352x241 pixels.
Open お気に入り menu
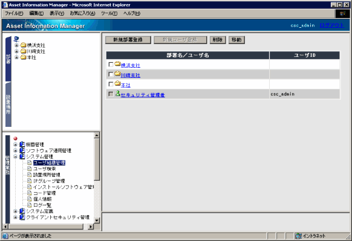tap(82, 13)
